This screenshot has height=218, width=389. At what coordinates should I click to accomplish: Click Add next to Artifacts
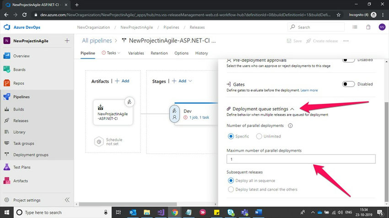point(122,81)
